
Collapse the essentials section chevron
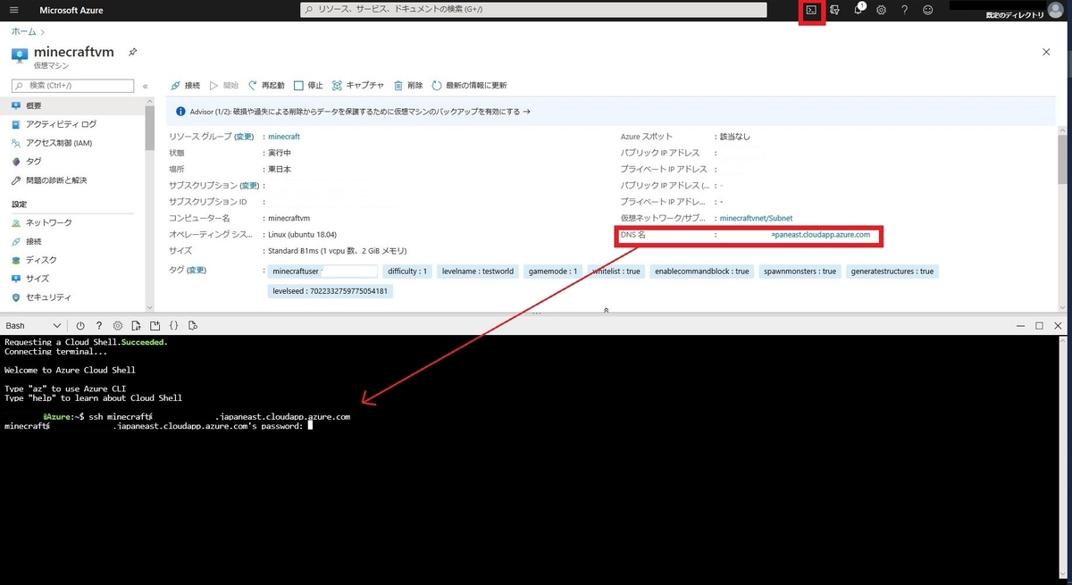(x=607, y=310)
